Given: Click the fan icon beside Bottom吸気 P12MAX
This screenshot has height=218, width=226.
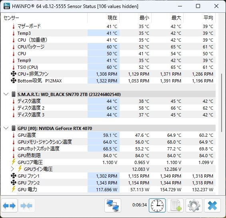Looking at the screenshot, I should tap(14, 80).
